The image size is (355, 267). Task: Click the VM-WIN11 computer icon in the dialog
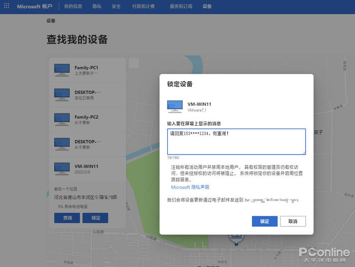point(175,107)
